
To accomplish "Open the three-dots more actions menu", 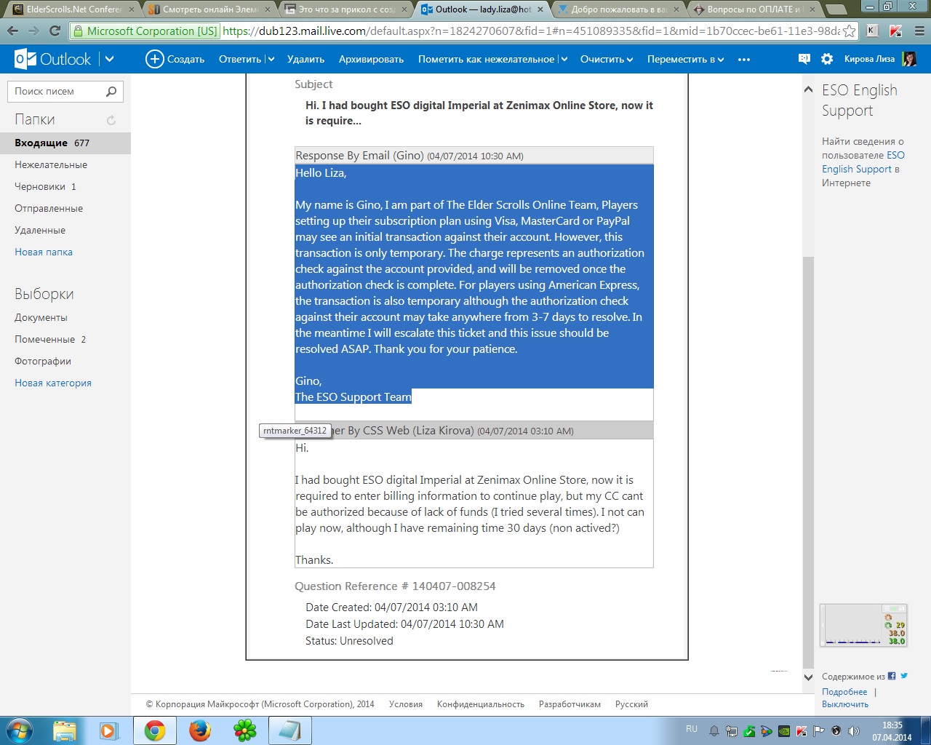I will (x=743, y=59).
